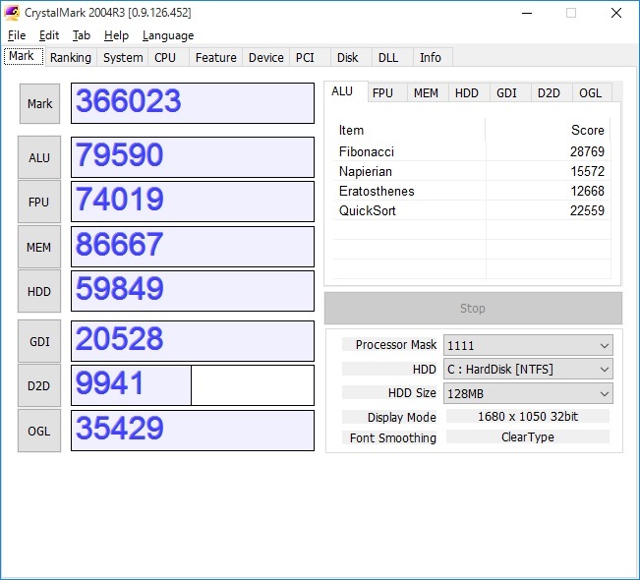Select the Fibonacci row
640x580 pixels.
472,151
